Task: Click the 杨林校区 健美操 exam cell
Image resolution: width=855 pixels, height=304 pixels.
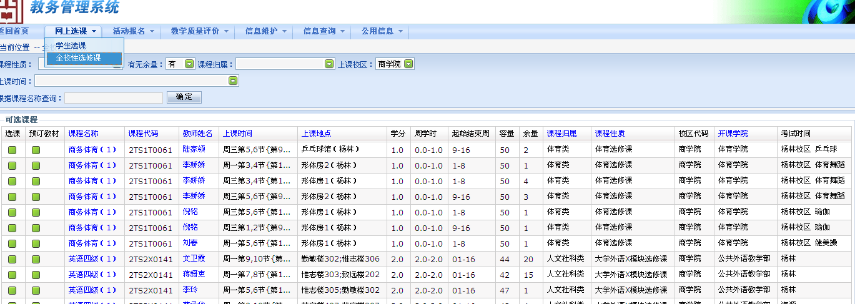Action: click(816, 243)
